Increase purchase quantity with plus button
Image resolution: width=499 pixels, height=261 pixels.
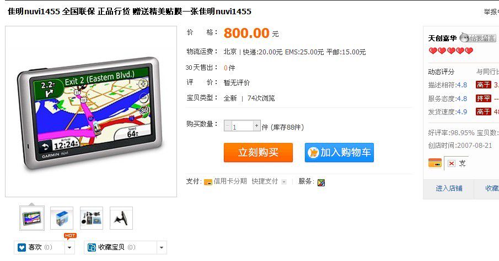(256, 126)
